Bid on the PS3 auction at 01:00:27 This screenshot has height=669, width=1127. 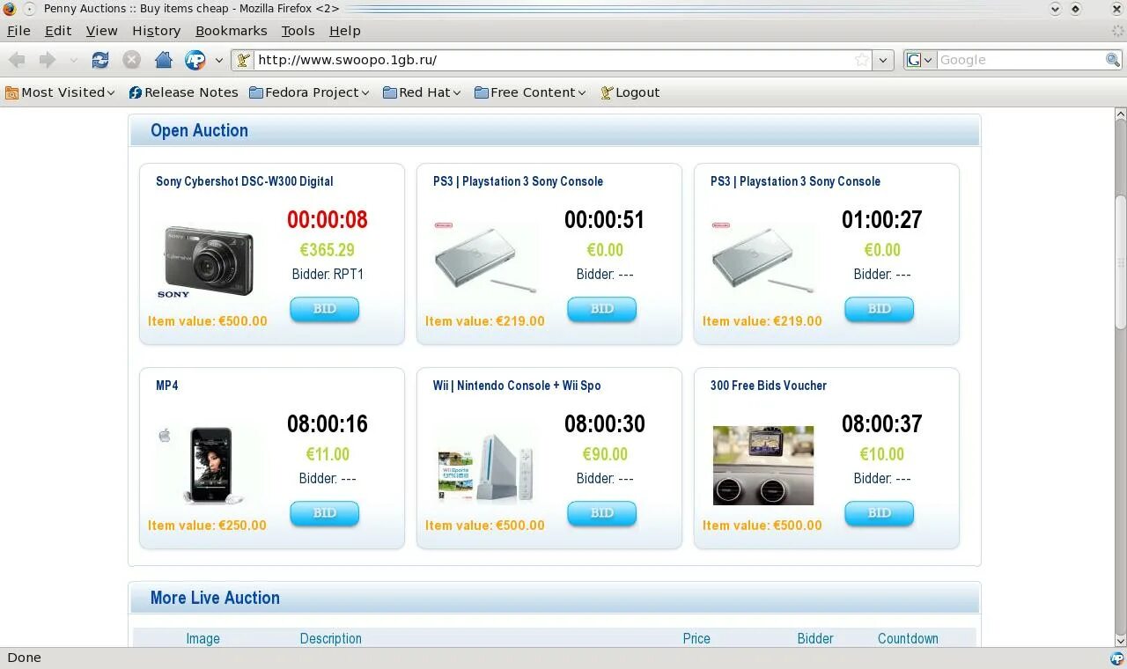coord(879,309)
